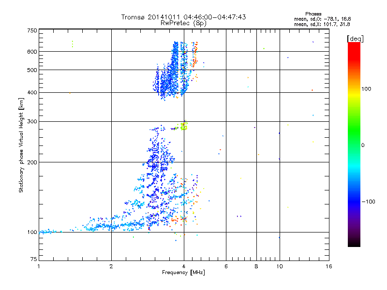Image resolution: width=387 pixels, height=290 pixels.
Task: Click the '[deg]' colorbar unit label
Action: pyautogui.click(x=355, y=39)
